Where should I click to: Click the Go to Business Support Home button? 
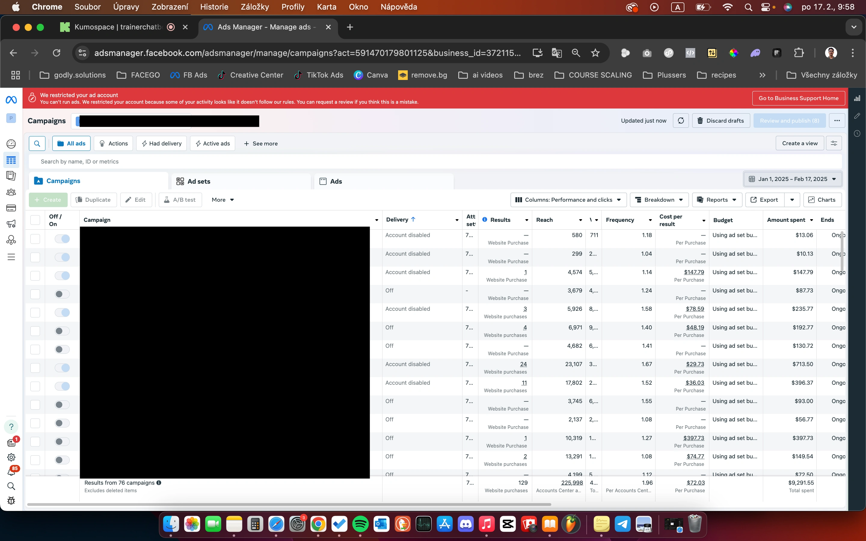click(798, 98)
